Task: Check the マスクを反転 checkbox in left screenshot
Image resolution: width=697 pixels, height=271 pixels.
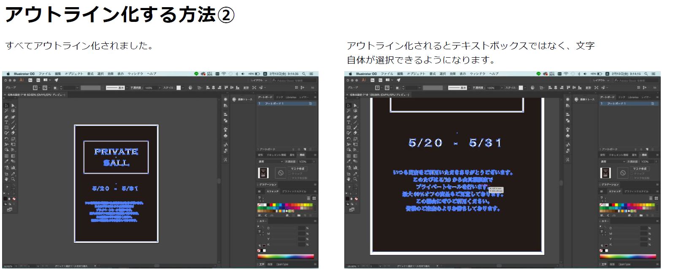Action: point(289,178)
